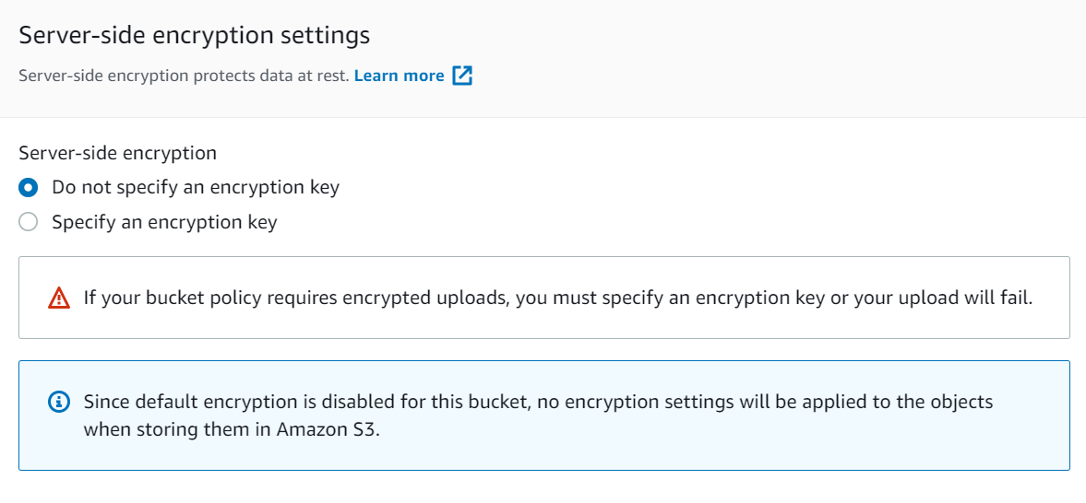
Task: Click the 'Server-side encryption' field label
Action: coord(118,153)
